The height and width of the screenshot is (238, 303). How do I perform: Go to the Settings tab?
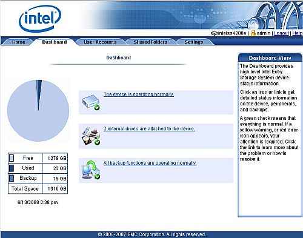point(194,42)
